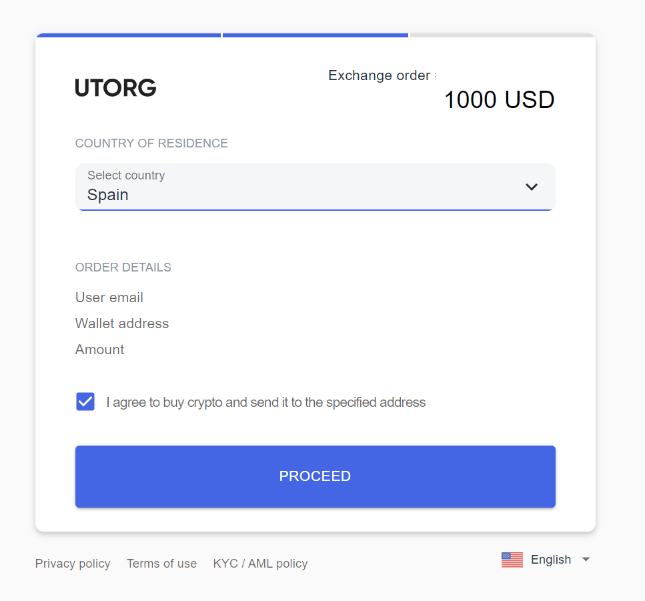Image resolution: width=645 pixels, height=601 pixels.
Task: Open the Privacy policy link
Action: click(x=73, y=564)
